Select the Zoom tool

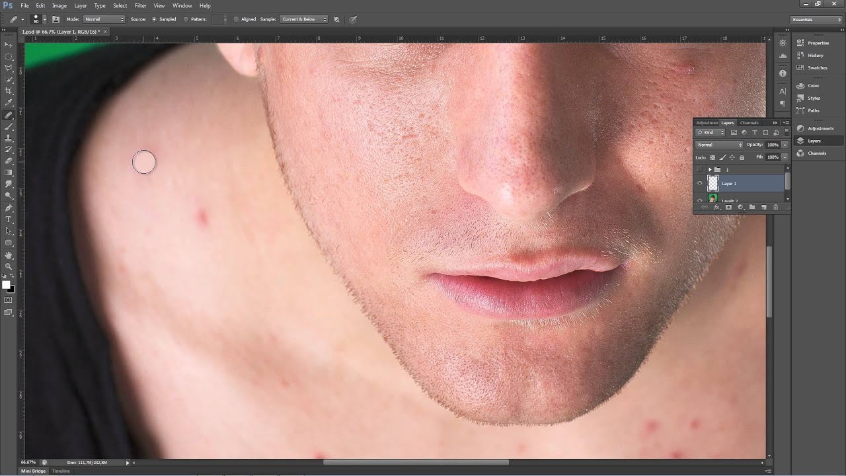coord(9,266)
